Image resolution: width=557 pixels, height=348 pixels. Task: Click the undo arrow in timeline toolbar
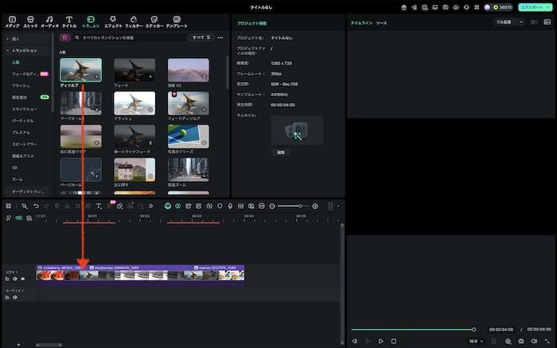(x=37, y=206)
